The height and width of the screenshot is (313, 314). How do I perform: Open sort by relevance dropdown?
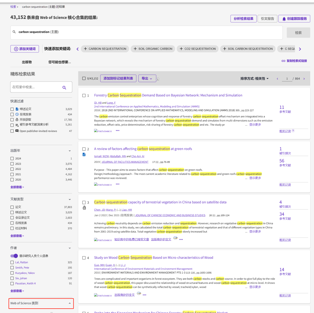[254, 79]
